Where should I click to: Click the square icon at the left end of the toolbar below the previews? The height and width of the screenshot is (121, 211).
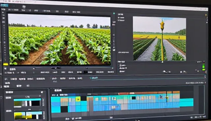pos(6,79)
